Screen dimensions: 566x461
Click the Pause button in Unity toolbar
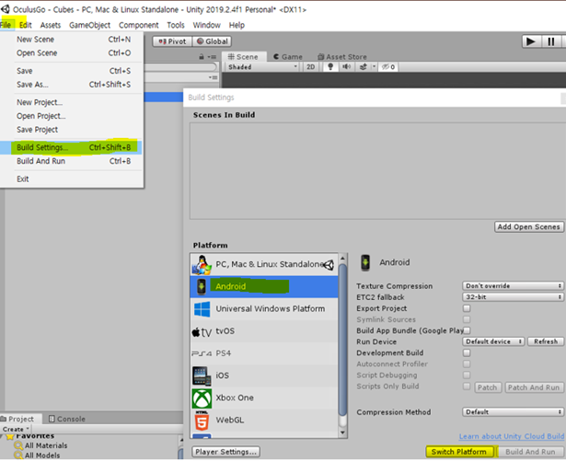pyautogui.click(x=551, y=41)
